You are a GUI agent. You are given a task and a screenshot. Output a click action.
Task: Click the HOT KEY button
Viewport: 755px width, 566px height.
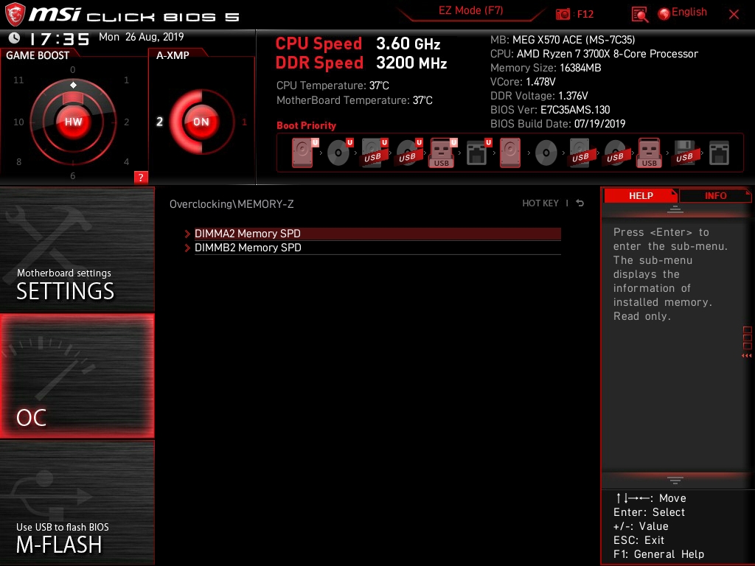coord(540,203)
